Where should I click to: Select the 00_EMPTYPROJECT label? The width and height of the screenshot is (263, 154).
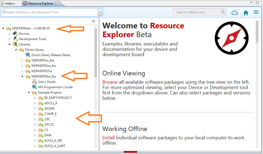coord(58,98)
